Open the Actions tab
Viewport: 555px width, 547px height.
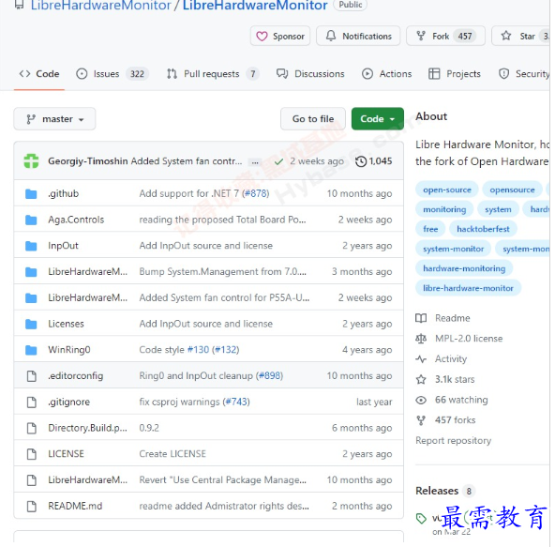coord(386,74)
